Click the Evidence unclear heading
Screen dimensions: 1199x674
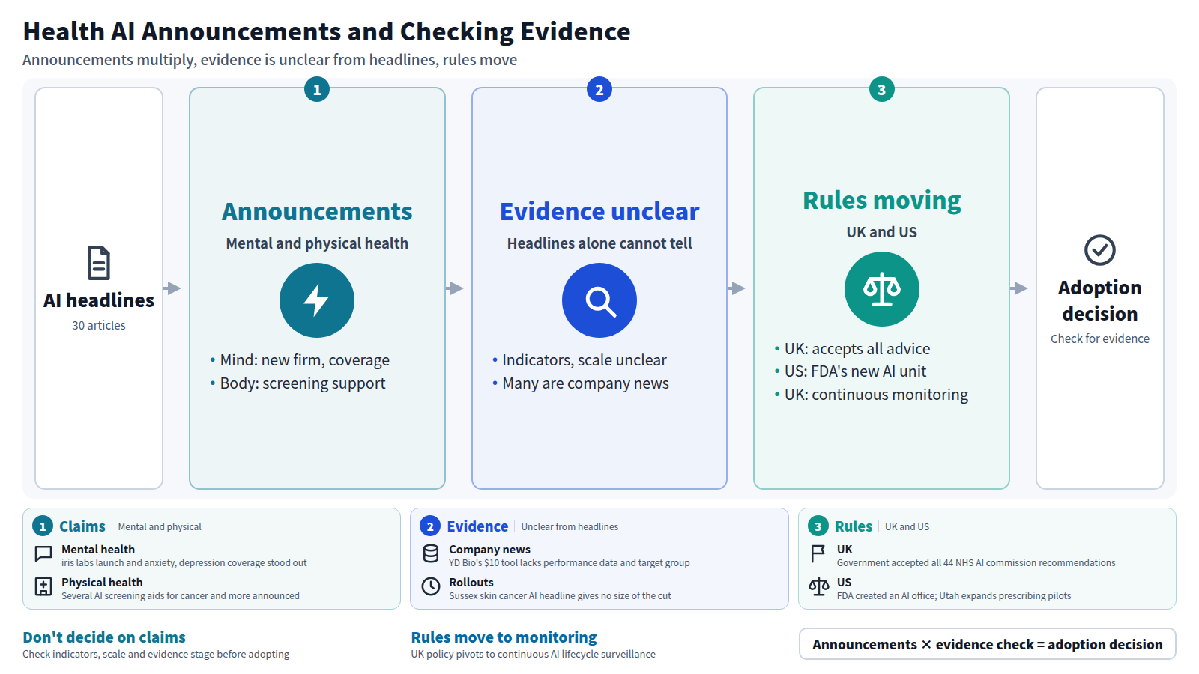pyautogui.click(x=599, y=212)
